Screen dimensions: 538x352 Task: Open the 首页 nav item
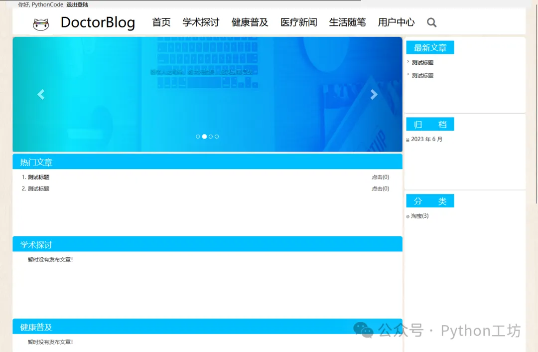click(161, 22)
